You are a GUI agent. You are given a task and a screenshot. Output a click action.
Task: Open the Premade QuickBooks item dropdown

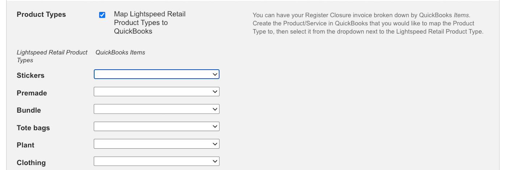click(156, 92)
